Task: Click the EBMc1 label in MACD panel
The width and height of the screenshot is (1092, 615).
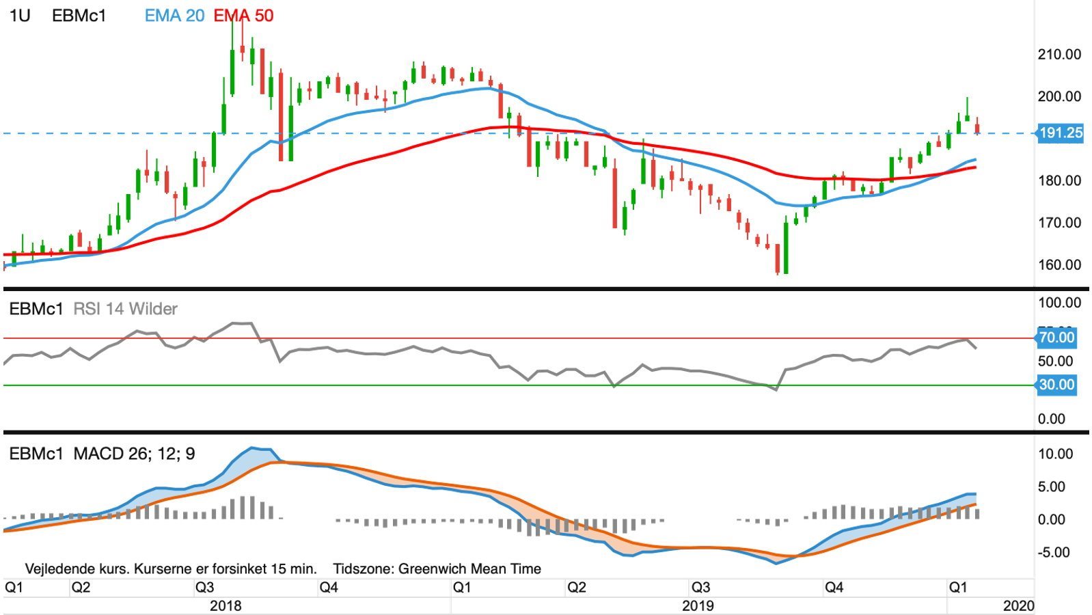Action: click(36, 454)
